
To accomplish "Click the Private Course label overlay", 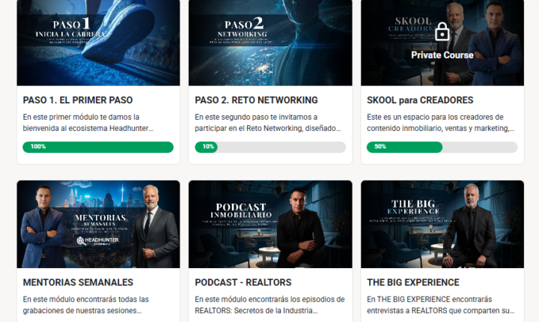I will point(442,55).
